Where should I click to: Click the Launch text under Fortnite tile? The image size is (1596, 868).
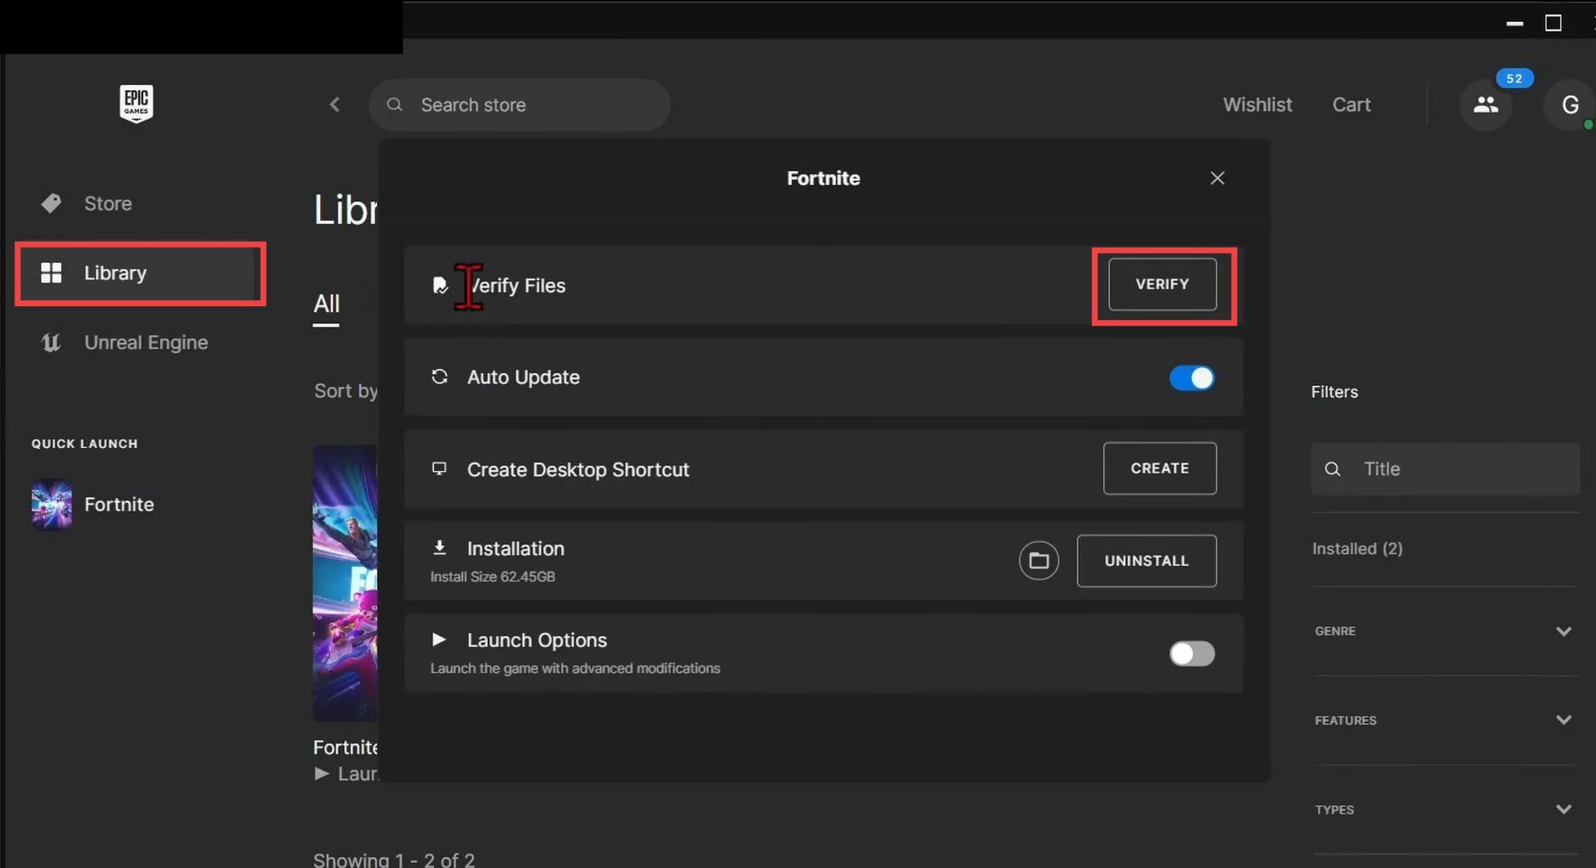pyautogui.click(x=357, y=774)
